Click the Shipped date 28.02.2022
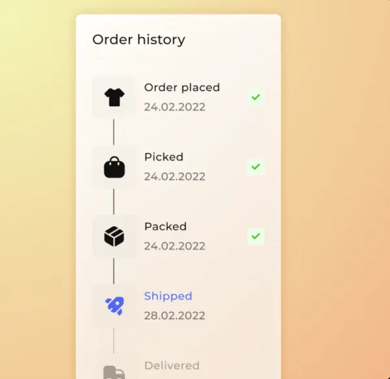Screen dimensions: 390x379 point(174,315)
